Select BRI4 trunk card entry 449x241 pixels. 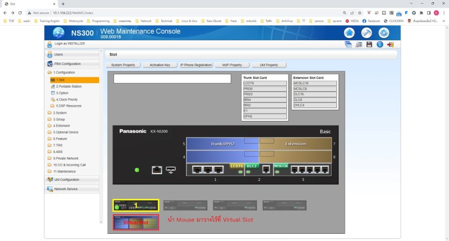(x=265, y=100)
